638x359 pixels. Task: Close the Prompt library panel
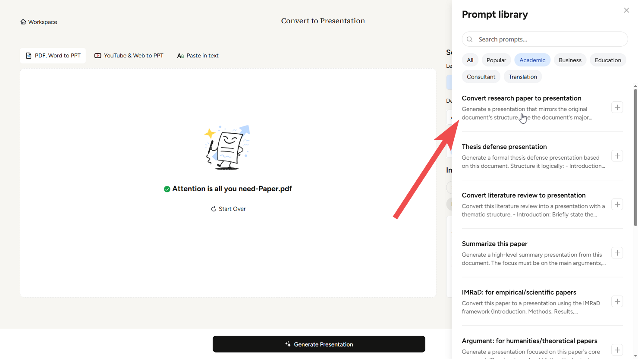(x=626, y=10)
